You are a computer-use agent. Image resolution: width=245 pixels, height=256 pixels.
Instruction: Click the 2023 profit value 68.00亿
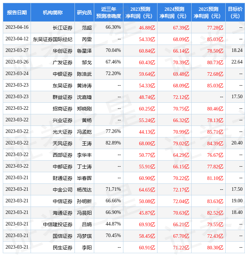click(x=147, y=143)
